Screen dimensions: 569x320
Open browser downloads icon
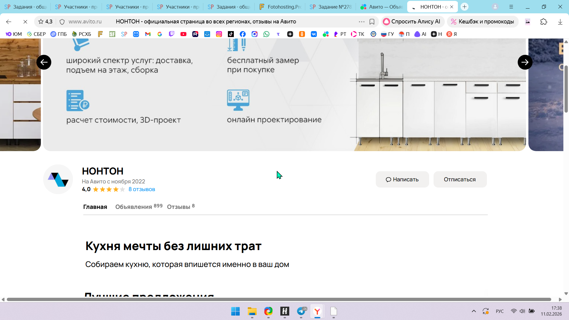pyautogui.click(x=560, y=22)
